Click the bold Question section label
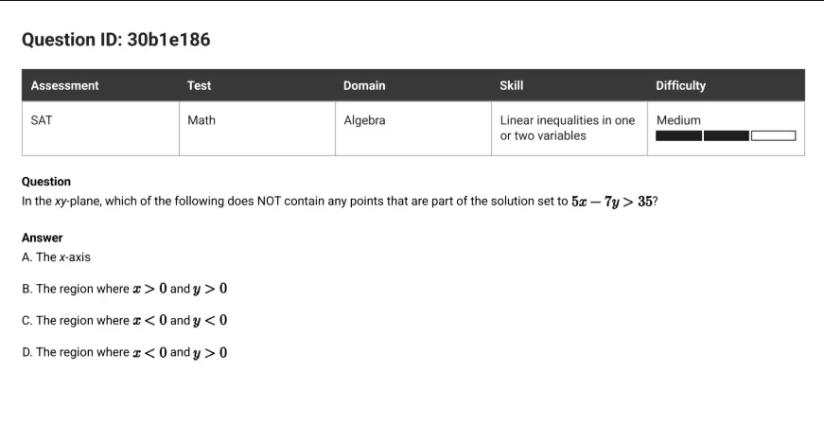 [46, 182]
